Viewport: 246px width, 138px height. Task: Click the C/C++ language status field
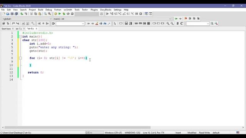89,133
